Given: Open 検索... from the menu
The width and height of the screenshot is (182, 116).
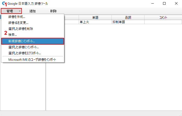Looking at the screenshot, I should tap(33, 35).
